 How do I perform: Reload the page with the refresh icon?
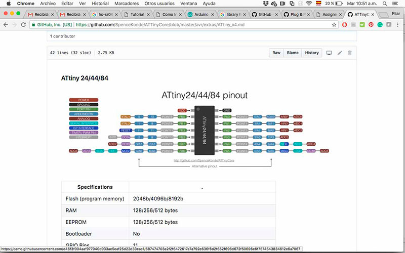point(23,25)
